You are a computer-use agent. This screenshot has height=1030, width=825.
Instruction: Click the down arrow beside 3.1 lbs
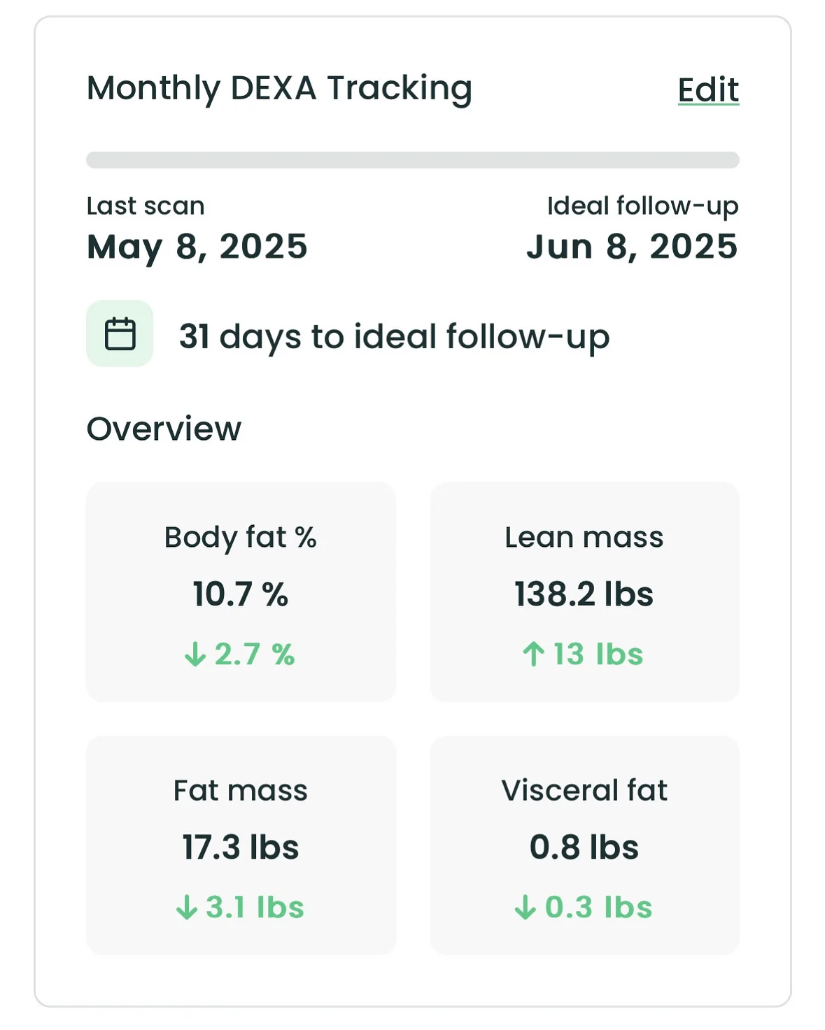186,908
